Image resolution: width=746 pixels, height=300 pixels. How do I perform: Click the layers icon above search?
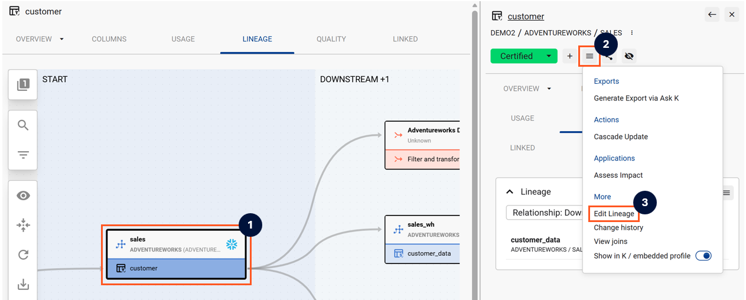pyautogui.click(x=23, y=84)
